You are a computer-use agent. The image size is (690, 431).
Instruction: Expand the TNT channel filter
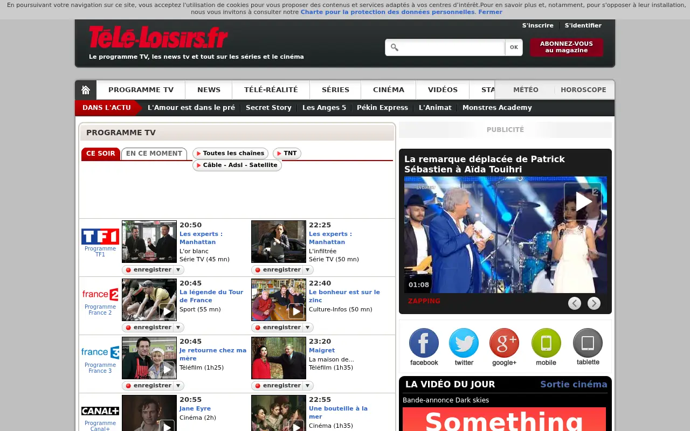(x=287, y=154)
